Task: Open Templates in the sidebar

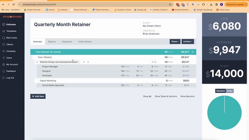Action: (9, 31)
